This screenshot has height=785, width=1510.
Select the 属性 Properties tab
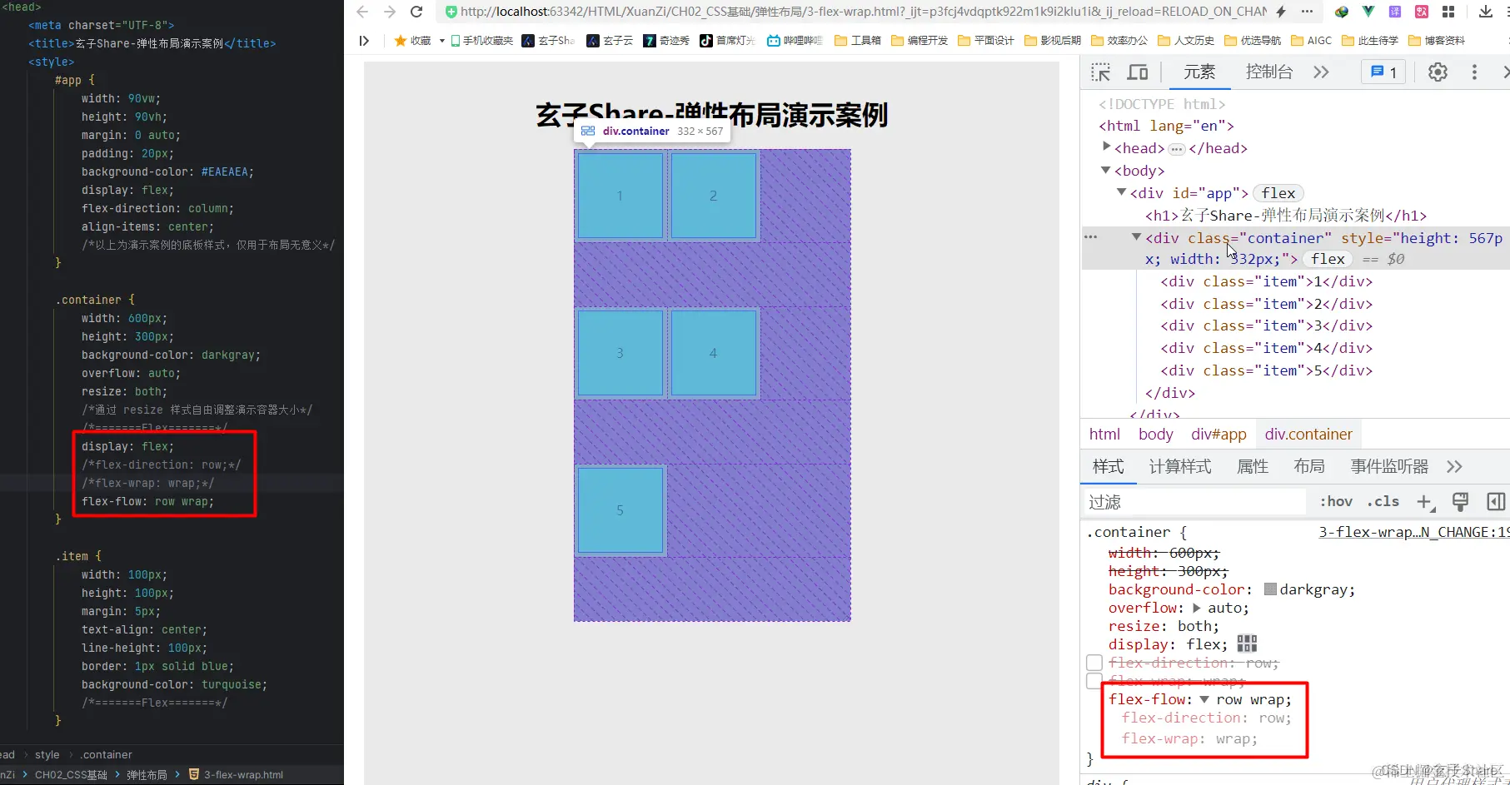tap(1253, 466)
